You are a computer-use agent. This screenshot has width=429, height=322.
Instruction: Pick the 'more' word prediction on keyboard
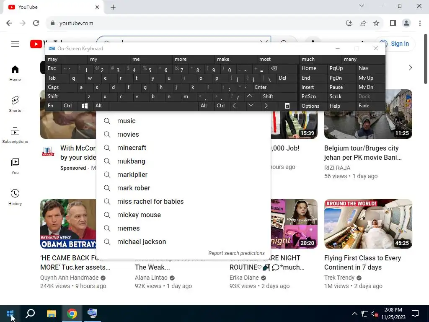tap(193, 59)
